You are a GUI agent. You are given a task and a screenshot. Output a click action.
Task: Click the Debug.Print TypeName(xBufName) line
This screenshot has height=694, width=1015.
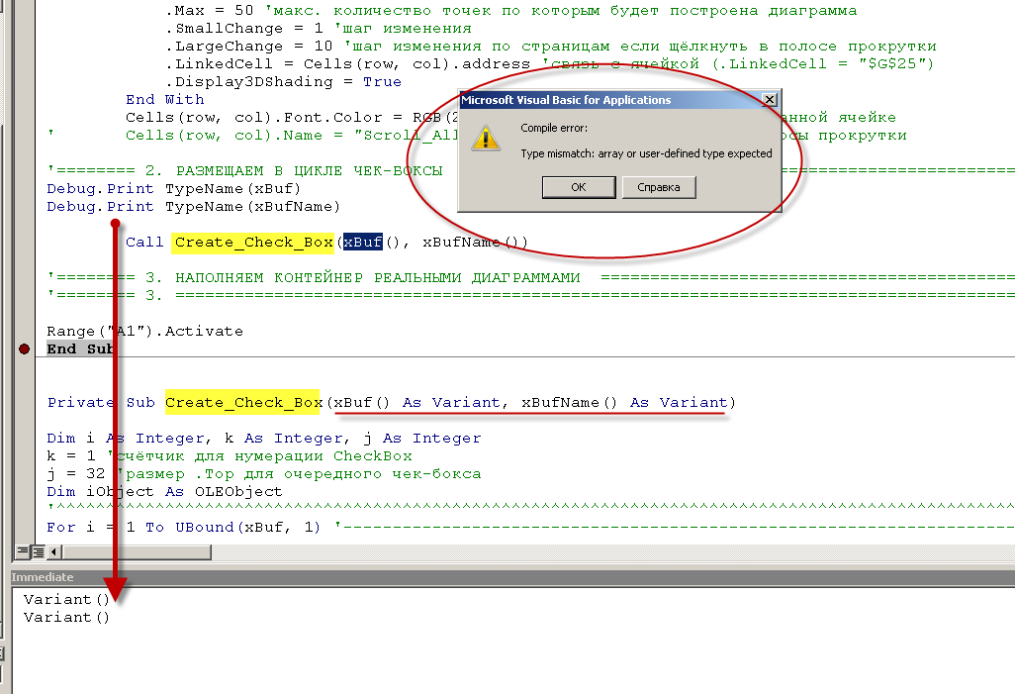click(x=193, y=207)
